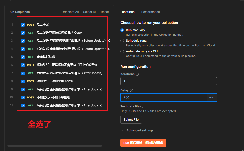Uncheck 查询模板壁纸详细请求 (Before Update) checkbox
This screenshot has height=151, width=244.
23,41
